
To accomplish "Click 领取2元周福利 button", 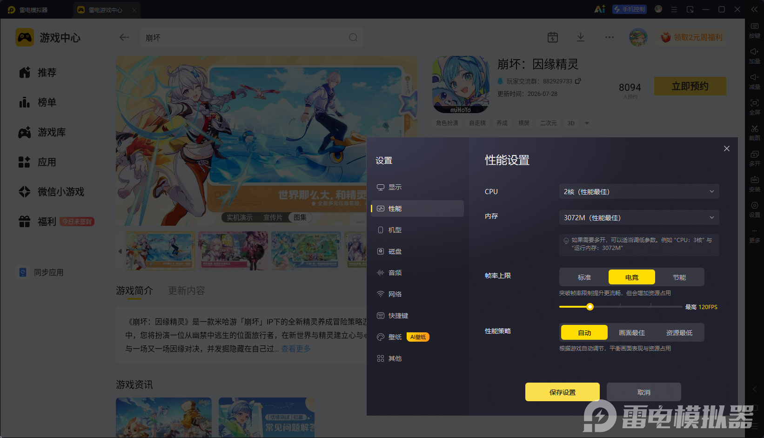I will click(692, 37).
